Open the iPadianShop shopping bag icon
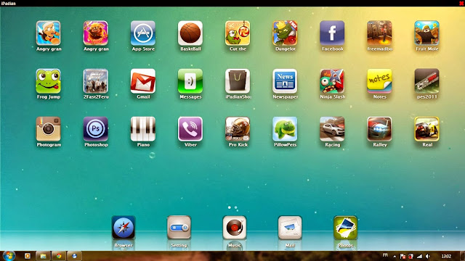The height and width of the screenshot is (261, 465). click(x=238, y=81)
